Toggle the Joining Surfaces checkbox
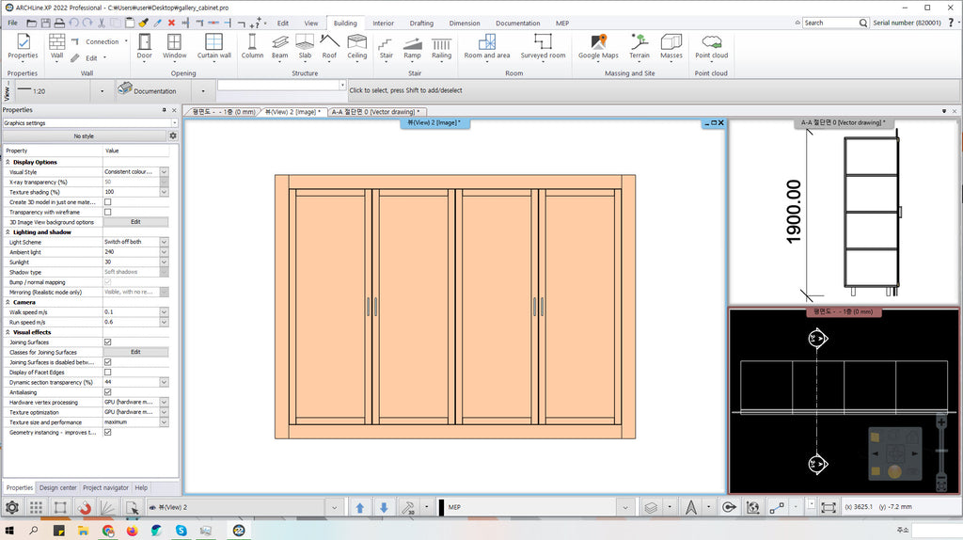 pos(107,342)
